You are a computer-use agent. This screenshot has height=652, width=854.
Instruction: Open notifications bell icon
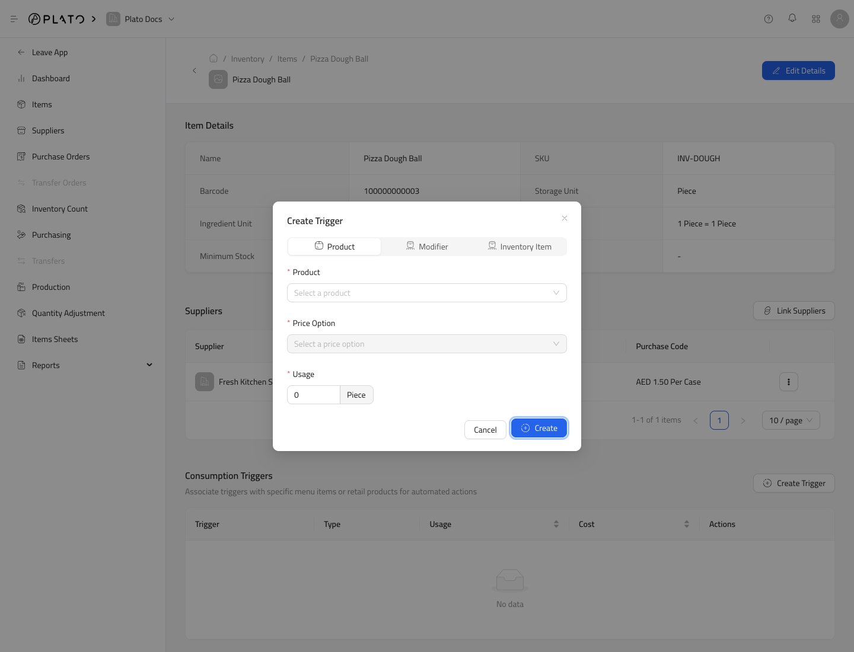pyautogui.click(x=792, y=19)
